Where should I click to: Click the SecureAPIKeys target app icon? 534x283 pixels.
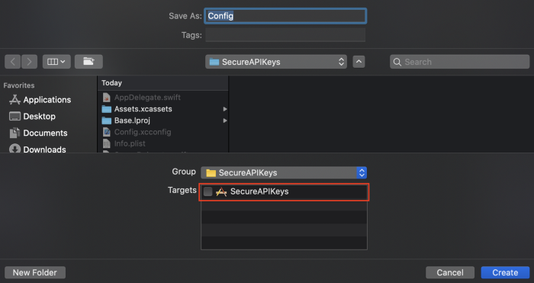tap(221, 191)
